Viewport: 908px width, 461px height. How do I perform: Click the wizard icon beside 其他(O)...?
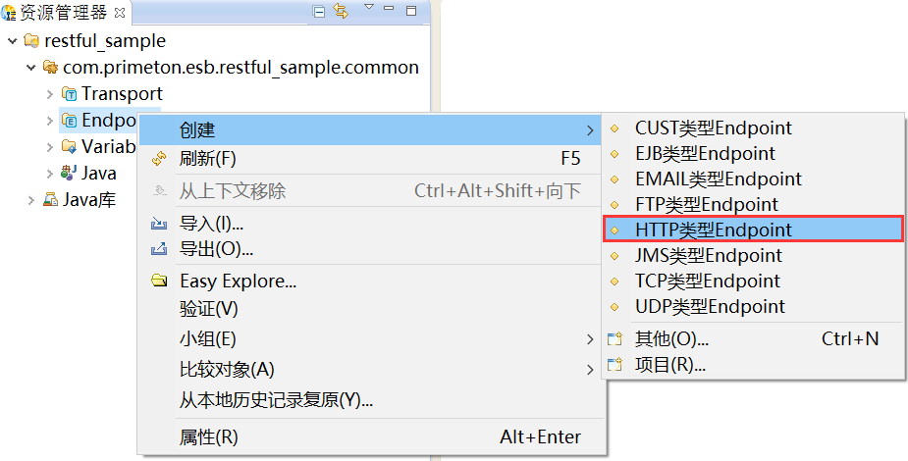click(615, 339)
